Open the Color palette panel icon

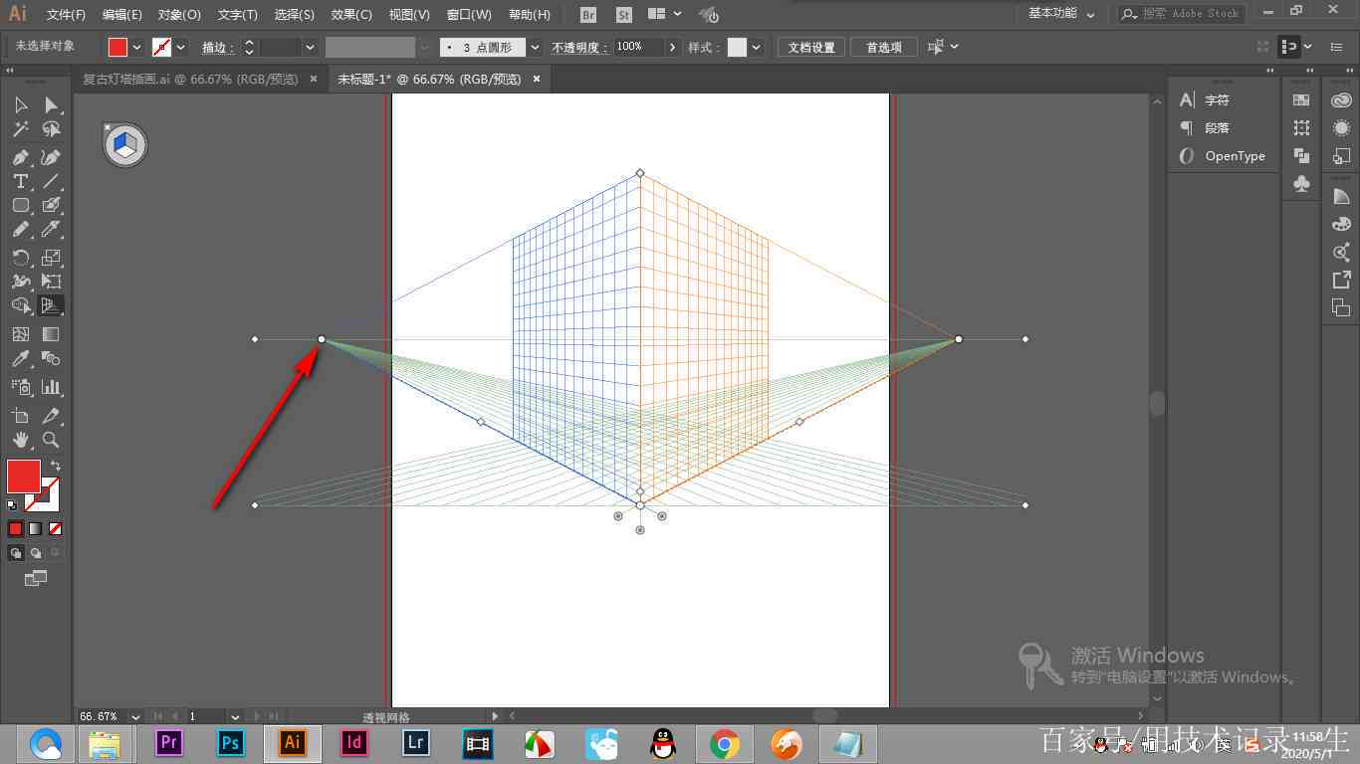(x=1341, y=224)
